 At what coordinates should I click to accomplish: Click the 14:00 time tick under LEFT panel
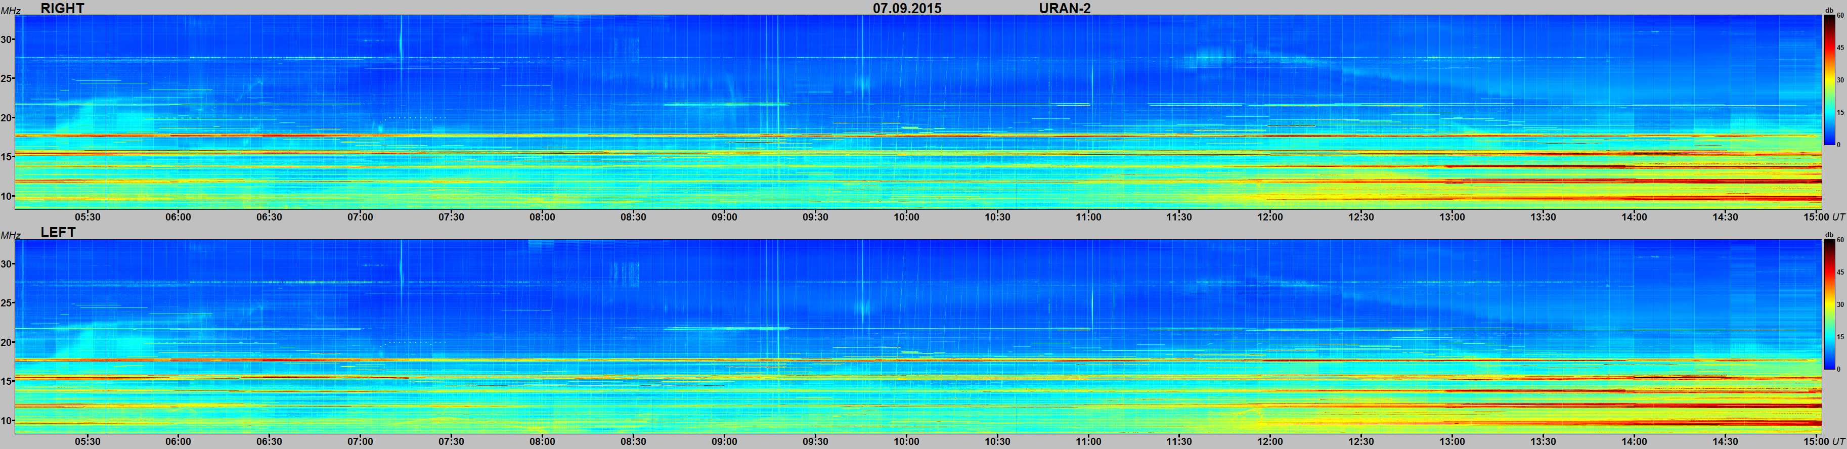pos(1635,442)
